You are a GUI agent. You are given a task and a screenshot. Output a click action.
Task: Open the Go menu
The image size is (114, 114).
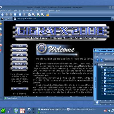point(20,11)
